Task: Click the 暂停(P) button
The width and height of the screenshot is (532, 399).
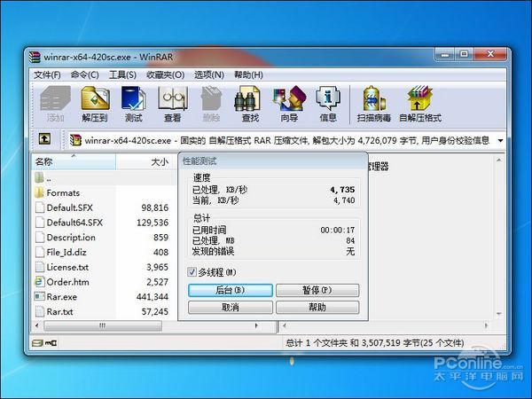Action: [317, 291]
